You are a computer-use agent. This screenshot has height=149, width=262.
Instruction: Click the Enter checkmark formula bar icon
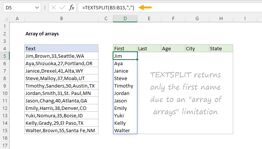tap(61, 7)
